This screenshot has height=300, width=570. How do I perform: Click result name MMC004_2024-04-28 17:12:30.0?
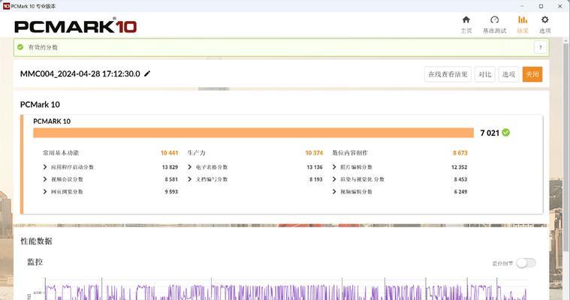[80, 73]
